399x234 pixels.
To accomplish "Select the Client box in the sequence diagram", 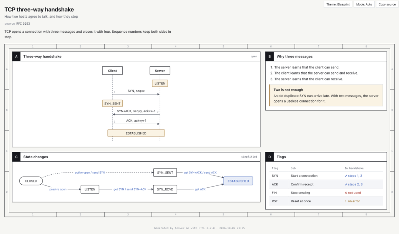I will tap(112, 70).
